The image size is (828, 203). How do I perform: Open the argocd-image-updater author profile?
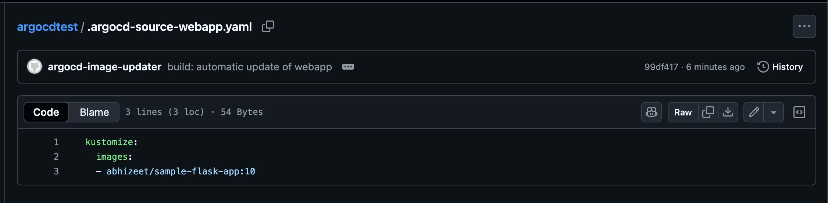tap(104, 67)
